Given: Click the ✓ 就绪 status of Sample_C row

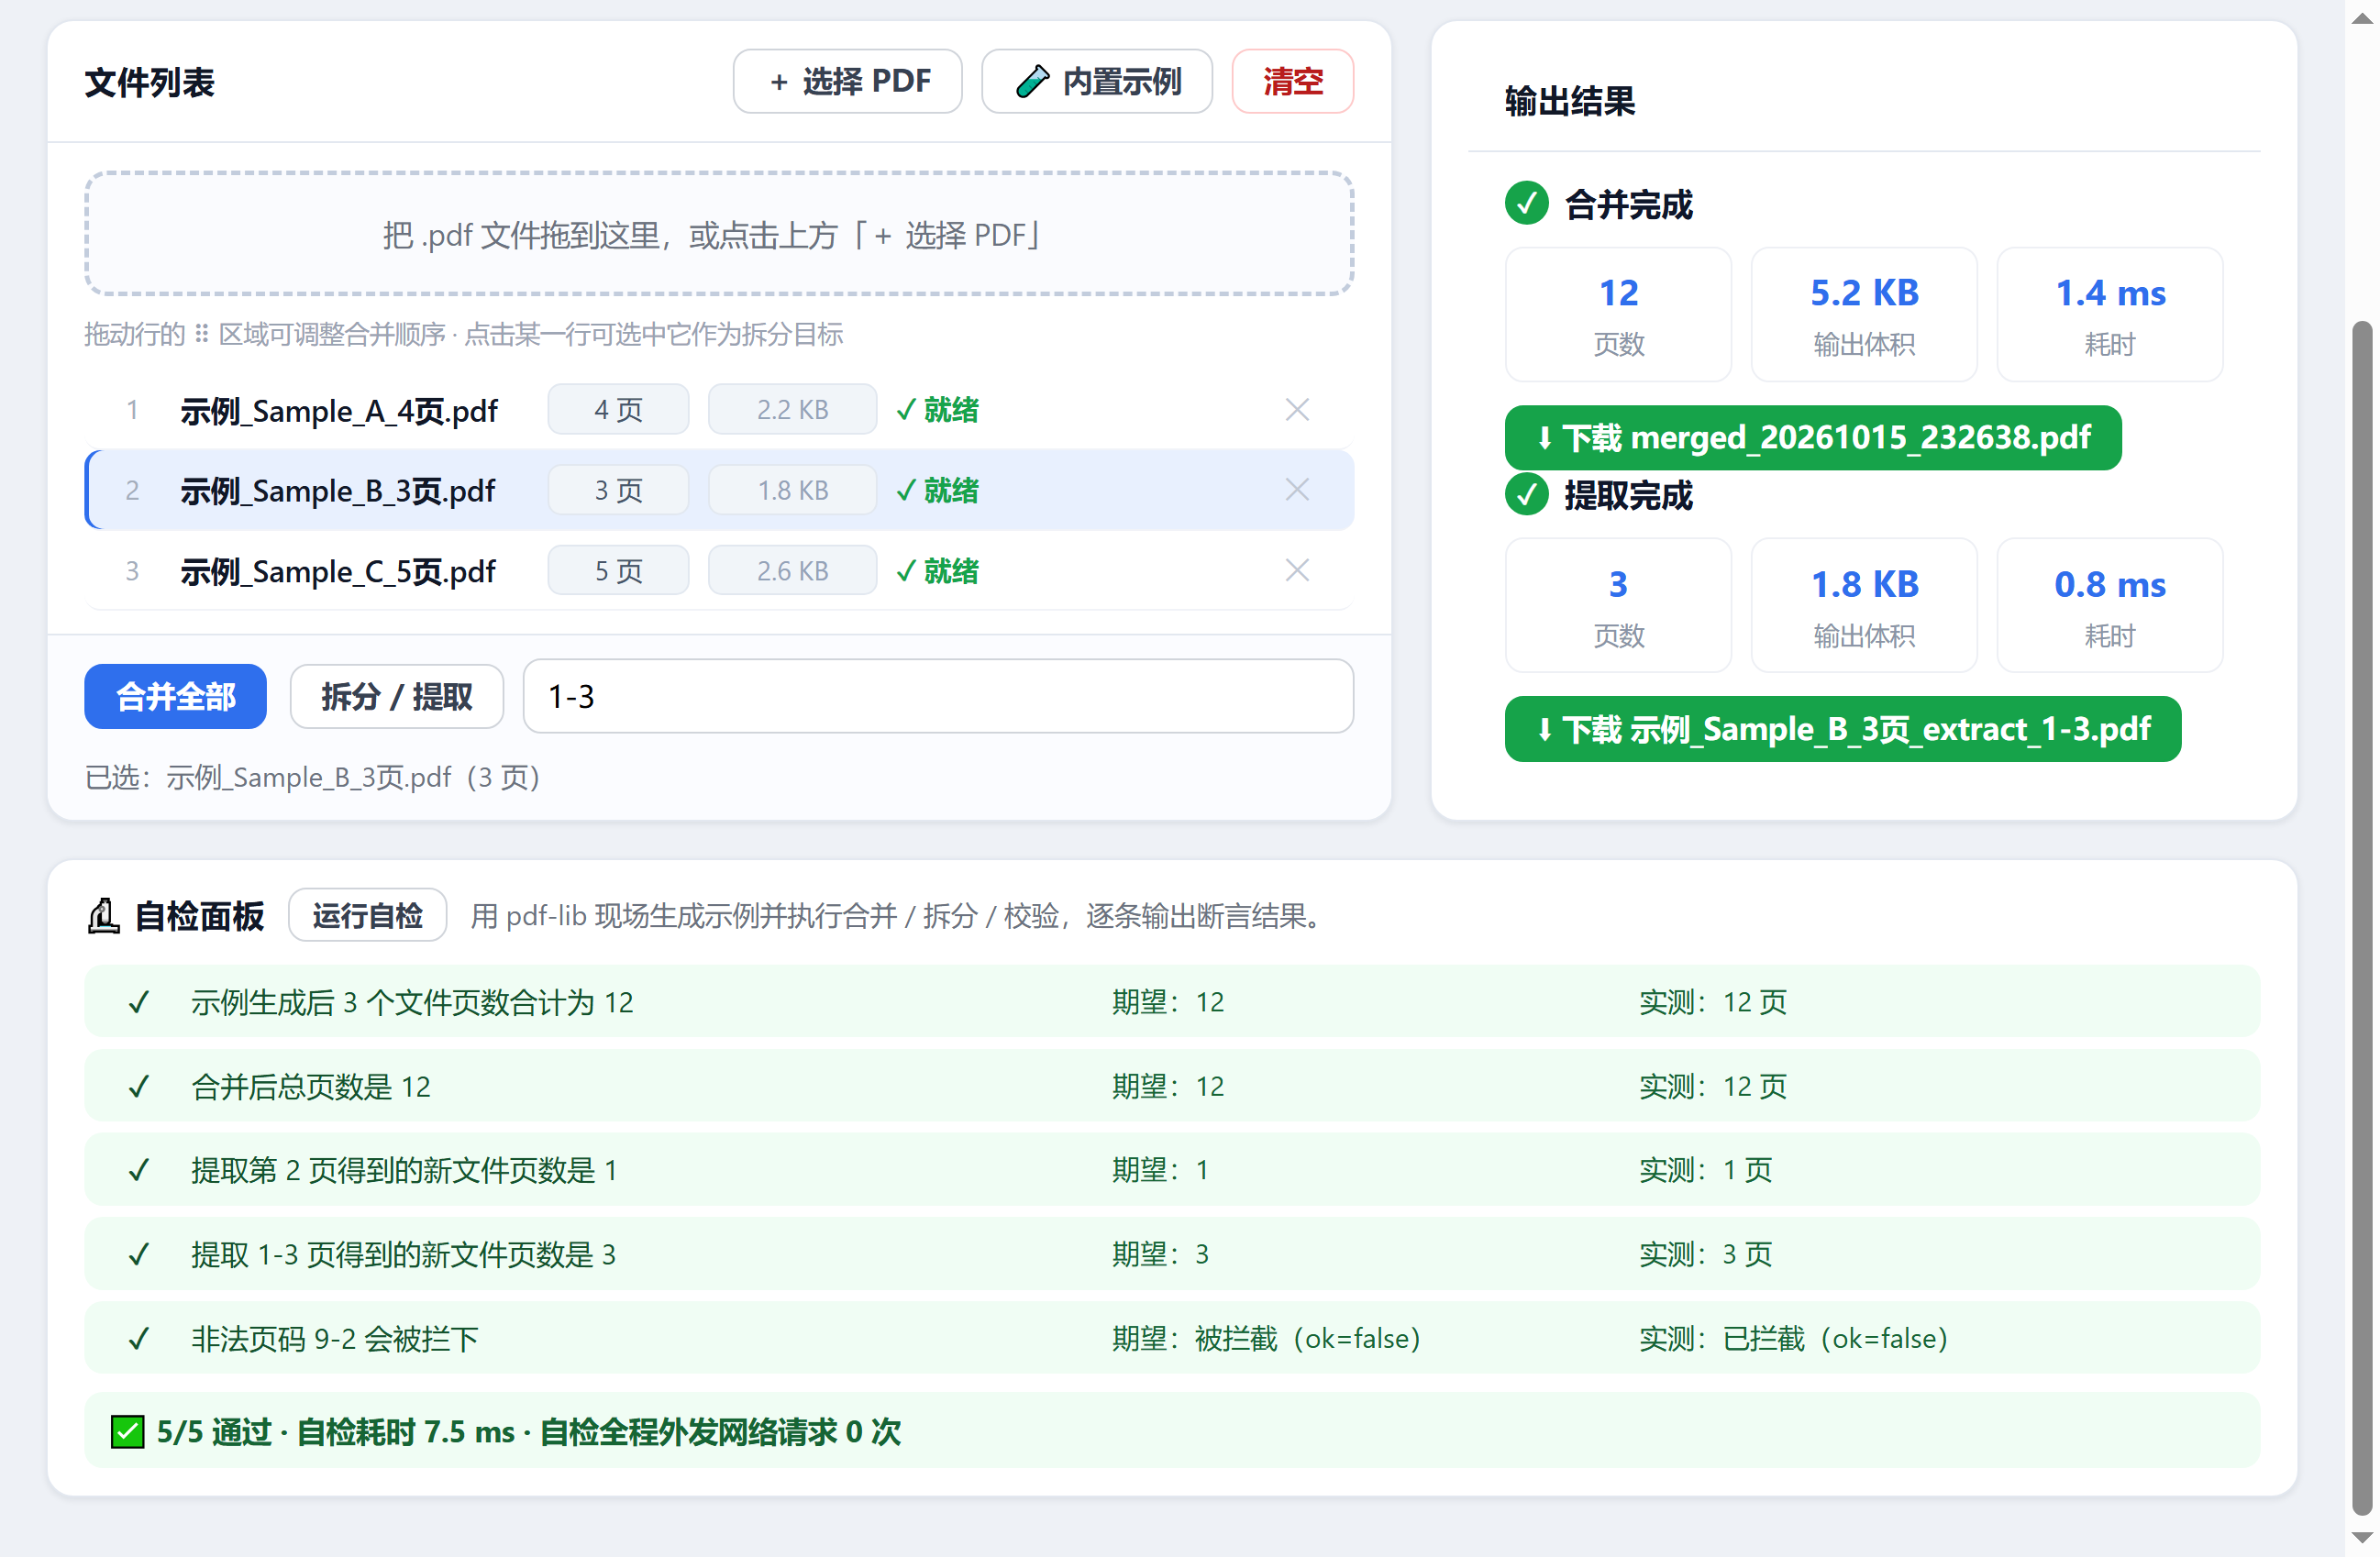Looking at the screenshot, I should click(937, 570).
